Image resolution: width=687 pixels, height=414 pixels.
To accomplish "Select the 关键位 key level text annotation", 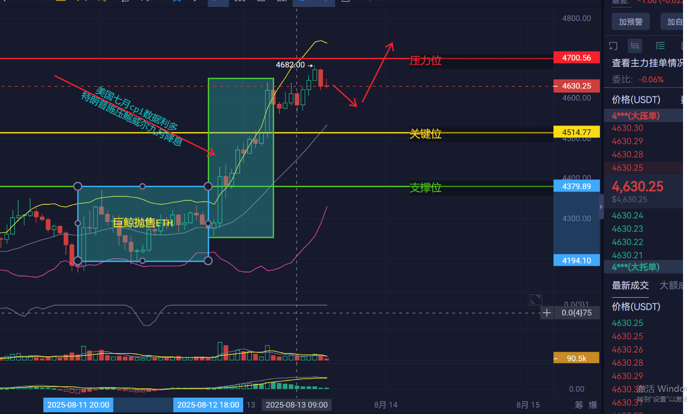I will pyautogui.click(x=425, y=134).
